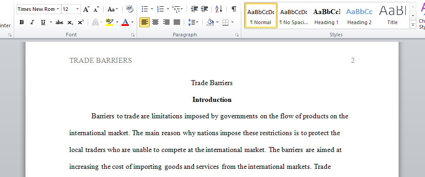Expand Font Color dropdown arrow
This screenshot has width=425, height=177.
[132, 22]
